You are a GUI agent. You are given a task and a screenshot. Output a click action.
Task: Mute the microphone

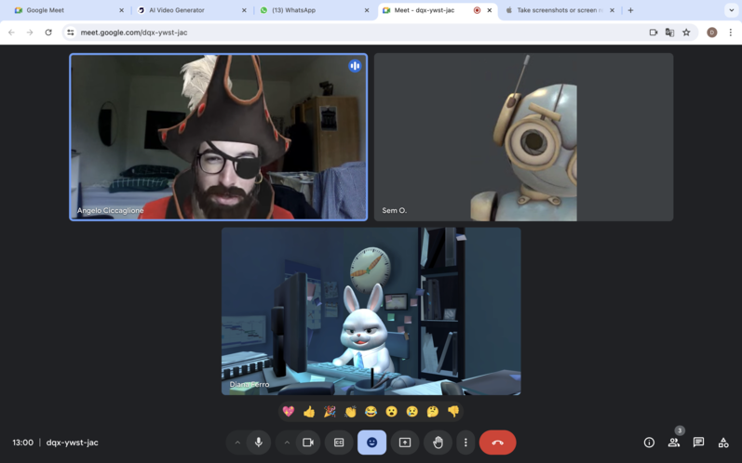click(x=259, y=443)
